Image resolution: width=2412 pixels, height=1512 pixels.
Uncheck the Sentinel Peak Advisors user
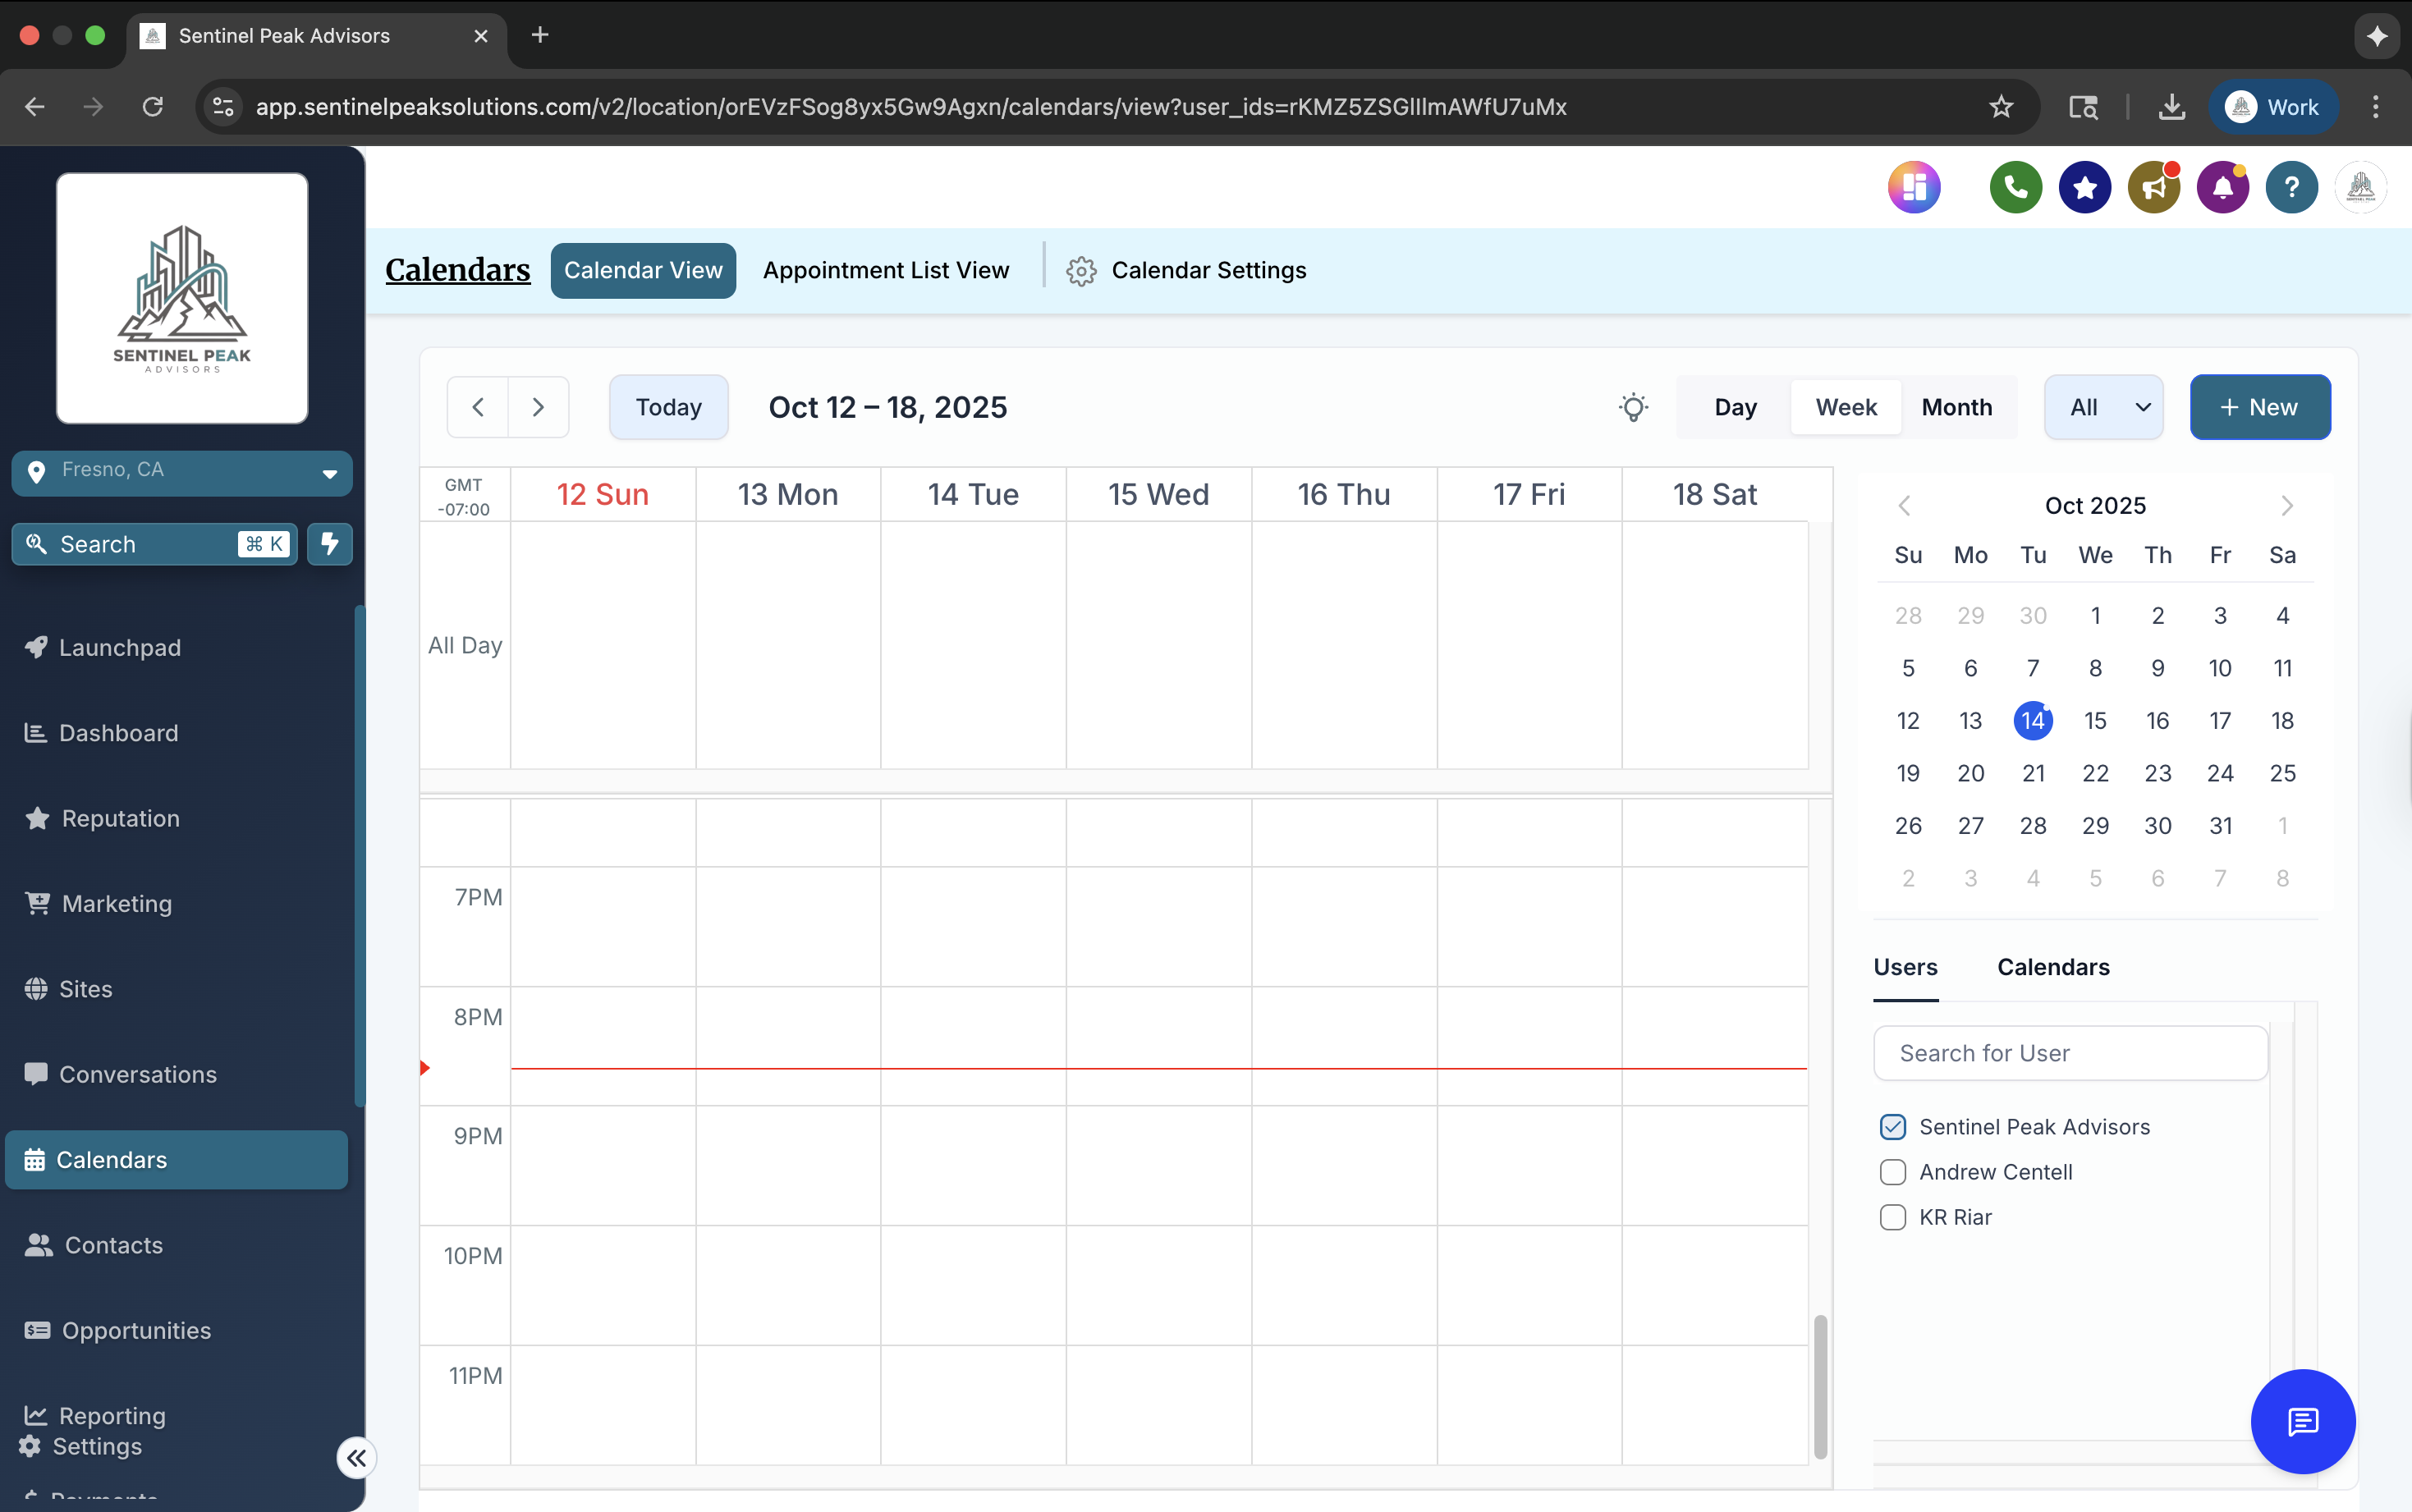(1893, 1126)
